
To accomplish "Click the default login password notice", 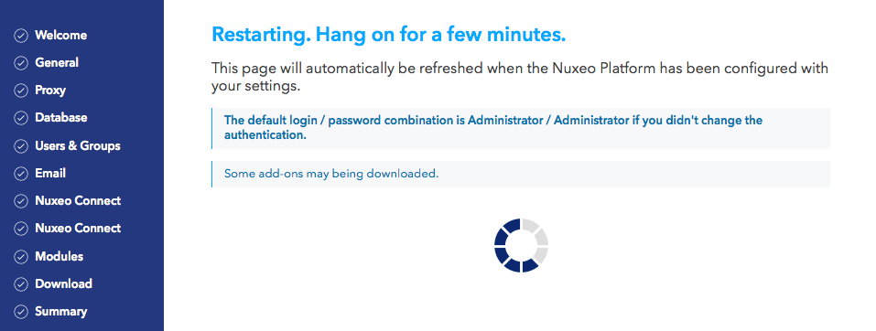I will [521, 128].
